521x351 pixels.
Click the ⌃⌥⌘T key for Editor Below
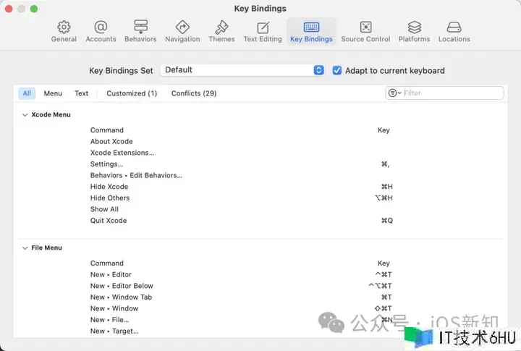(x=381, y=286)
